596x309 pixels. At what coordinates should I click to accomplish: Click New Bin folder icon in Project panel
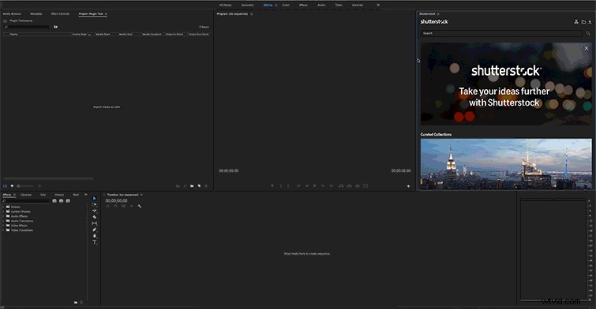(x=192, y=186)
